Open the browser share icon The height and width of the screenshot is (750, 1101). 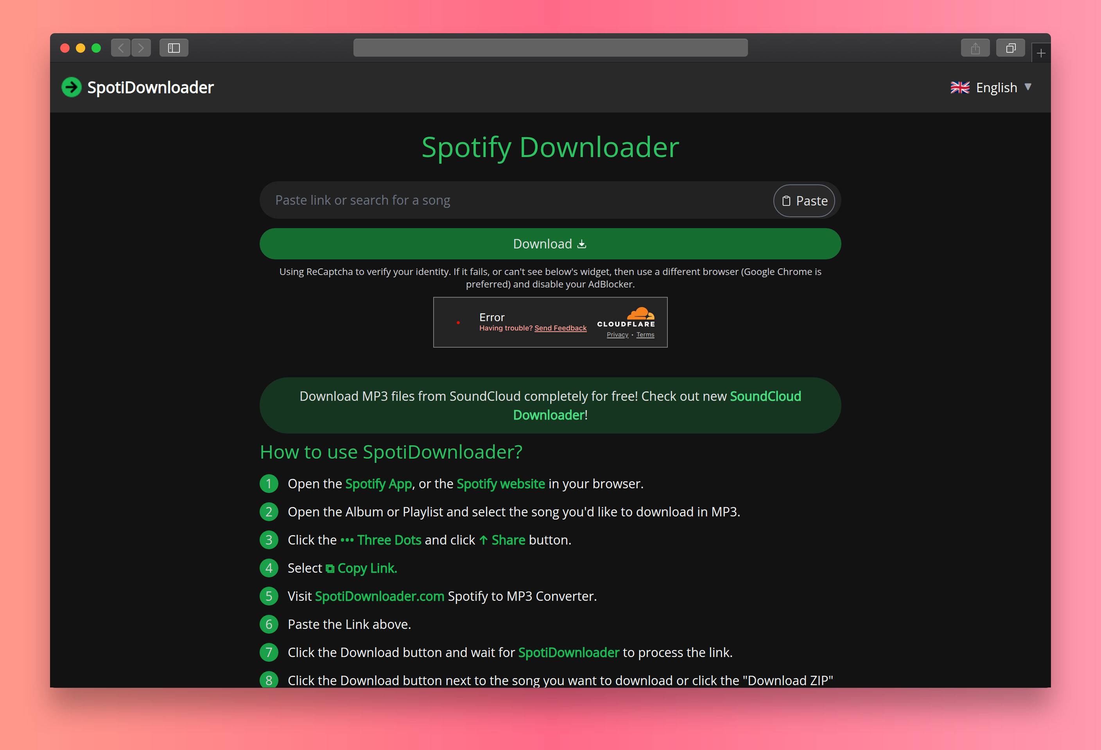click(975, 48)
